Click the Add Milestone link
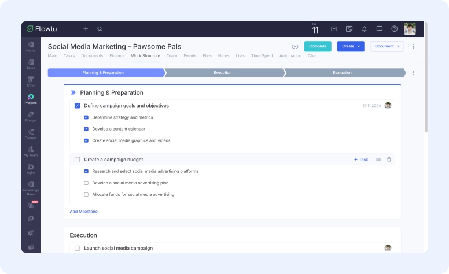Screen dimensions: 449x274 click(84, 212)
